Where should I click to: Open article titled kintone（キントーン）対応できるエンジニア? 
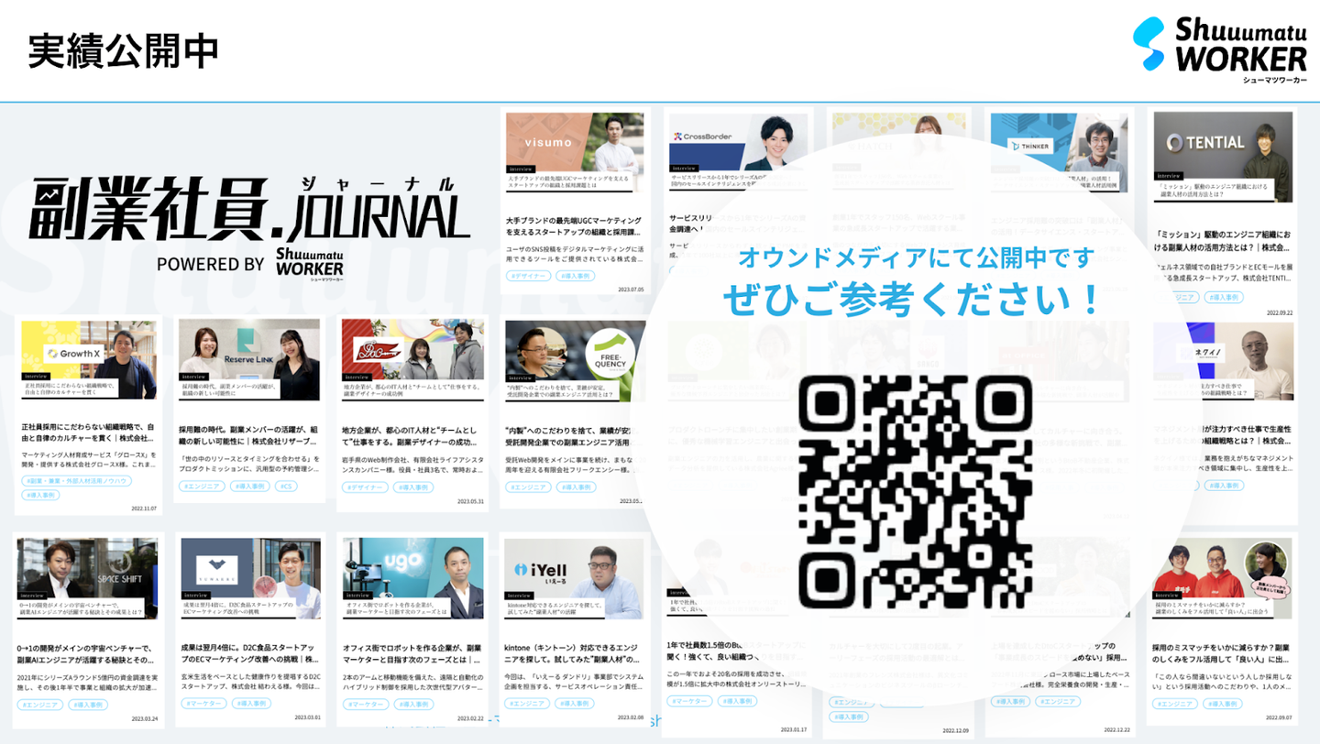pos(575,653)
